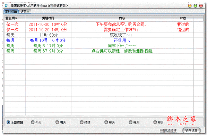
Task: Click '每周' in the 周末下班了 row
Action: [x=10, y=46]
